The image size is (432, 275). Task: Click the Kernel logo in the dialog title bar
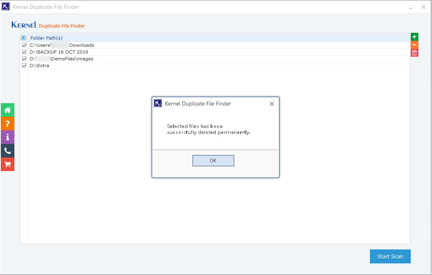[158, 104]
